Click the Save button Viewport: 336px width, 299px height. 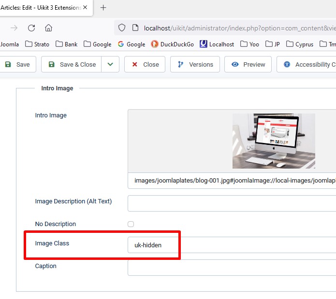click(17, 64)
